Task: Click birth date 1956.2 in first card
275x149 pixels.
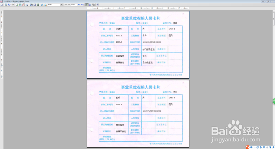Action: pyautogui.click(x=172, y=29)
